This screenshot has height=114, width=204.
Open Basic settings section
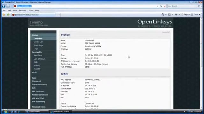tap(34, 78)
